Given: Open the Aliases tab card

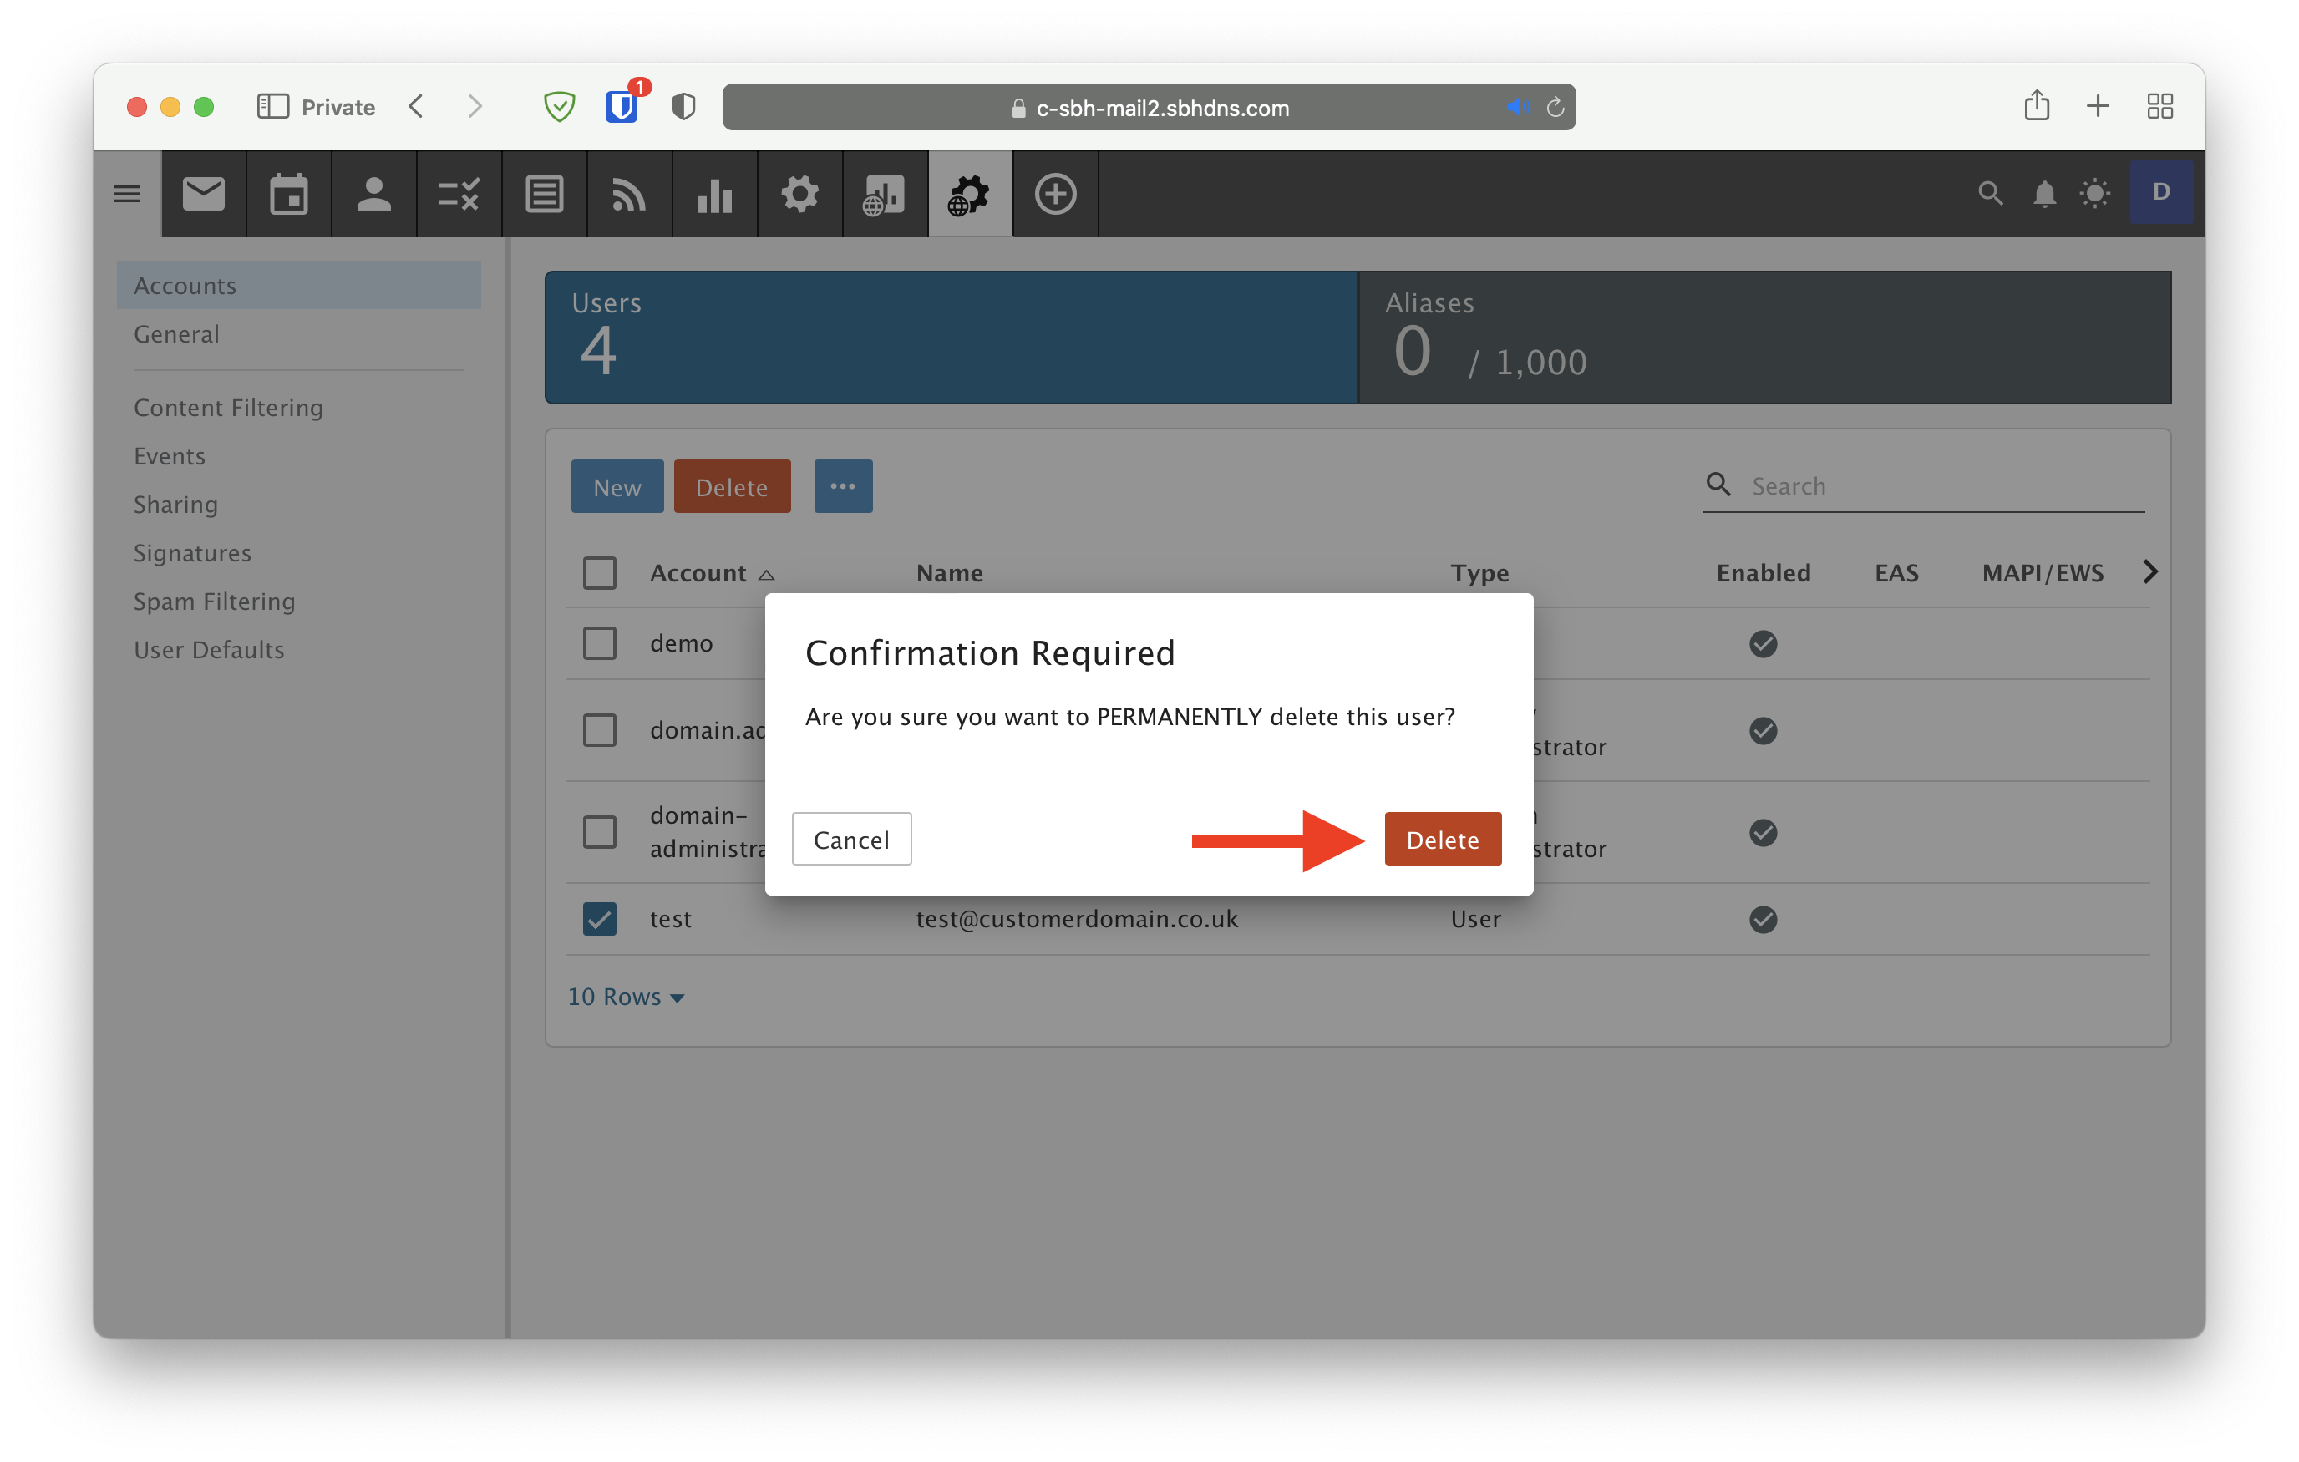Looking at the screenshot, I should [1764, 337].
